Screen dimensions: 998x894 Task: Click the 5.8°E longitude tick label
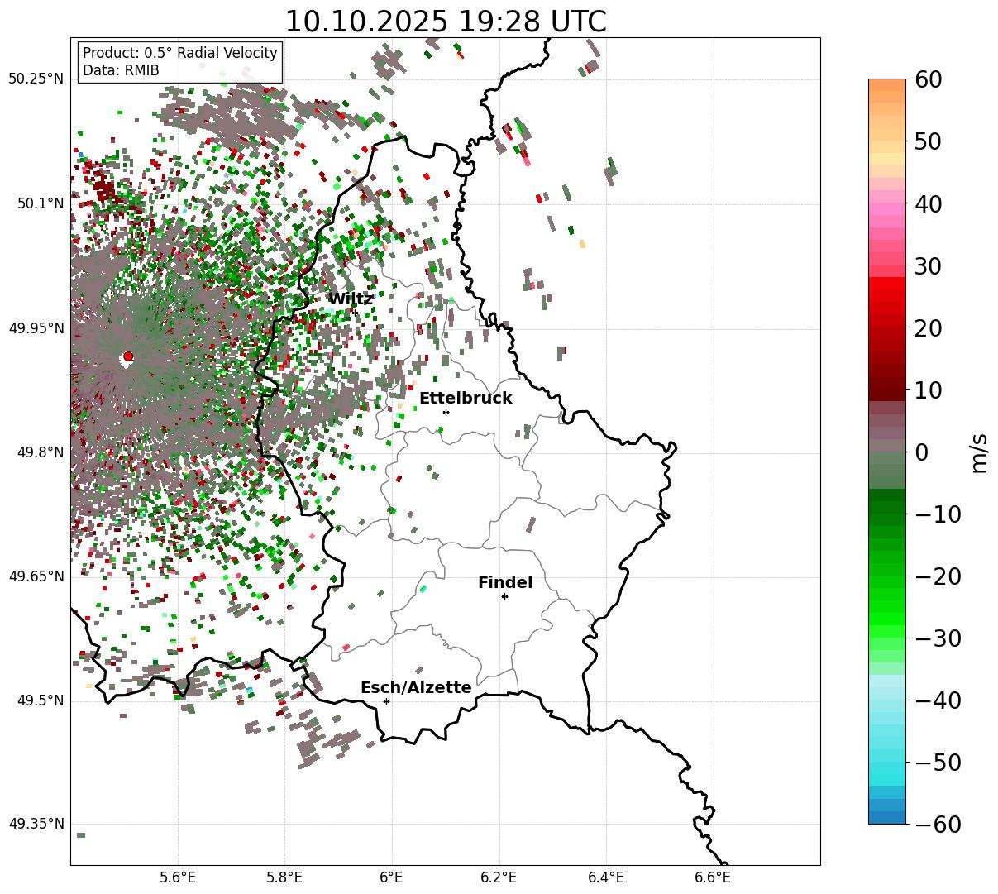[x=284, y=877]
